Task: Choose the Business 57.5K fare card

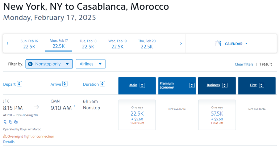Action: 217,115
